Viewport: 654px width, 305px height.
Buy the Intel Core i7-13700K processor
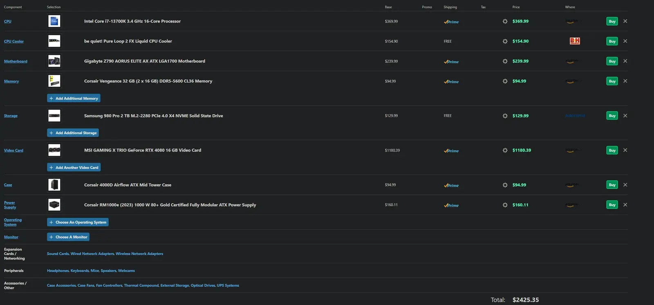pos(612,21)
